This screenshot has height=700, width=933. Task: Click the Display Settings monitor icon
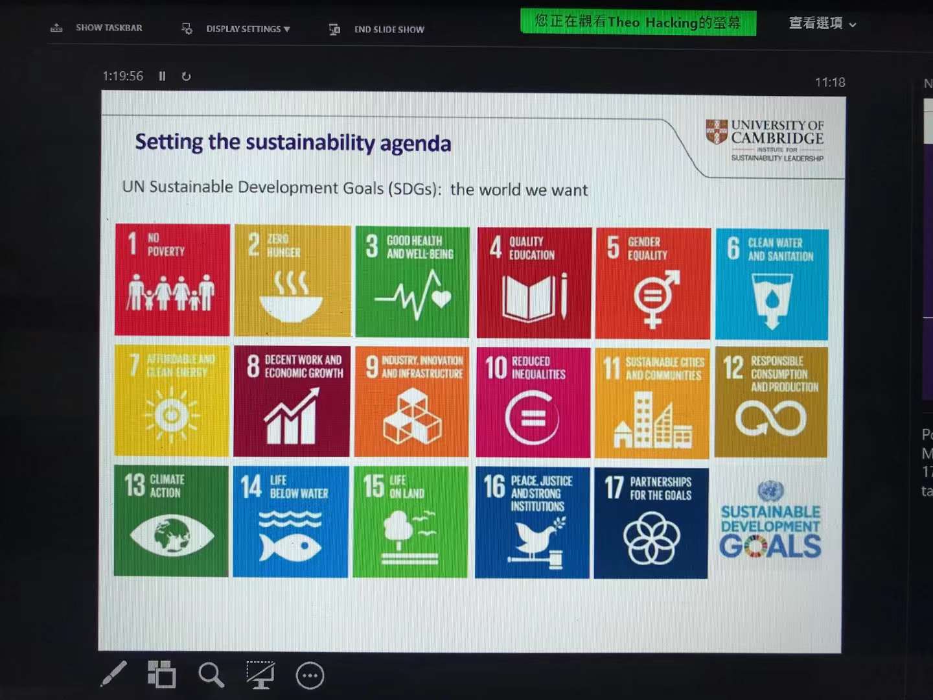187,29
